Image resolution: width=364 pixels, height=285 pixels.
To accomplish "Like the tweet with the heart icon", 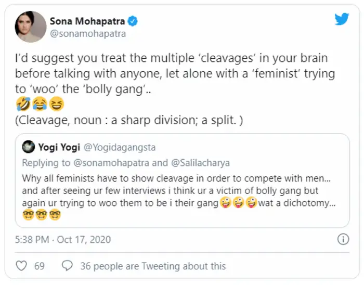I will click(x=21, y=266).
